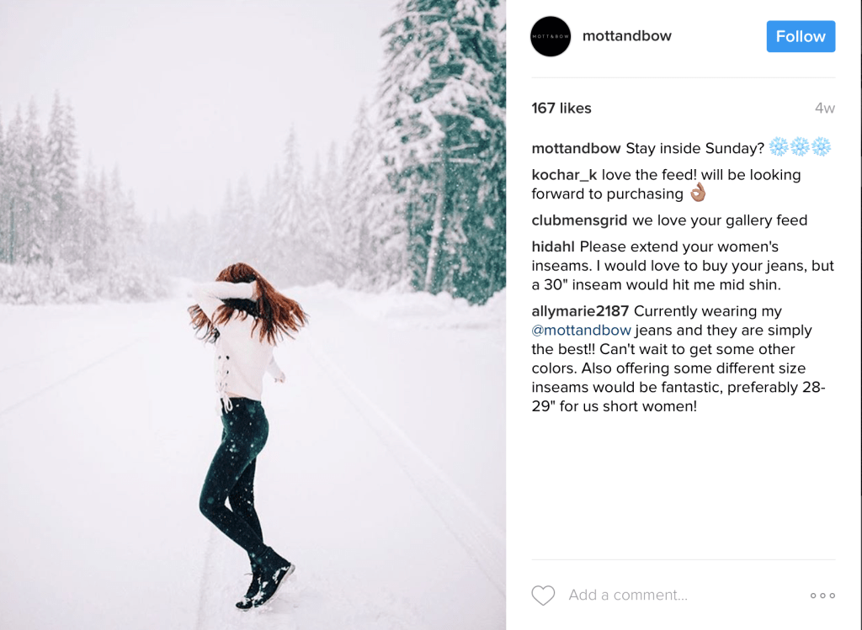View the 167 likes list
Image resolution: width=862 pixels, height=630 pixels.
coord(561,109)
